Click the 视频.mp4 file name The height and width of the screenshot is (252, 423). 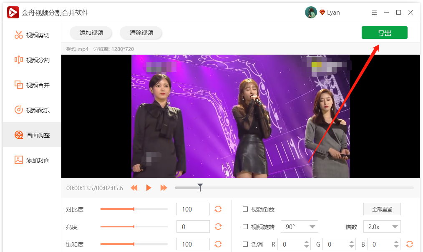tap(77, 49)
